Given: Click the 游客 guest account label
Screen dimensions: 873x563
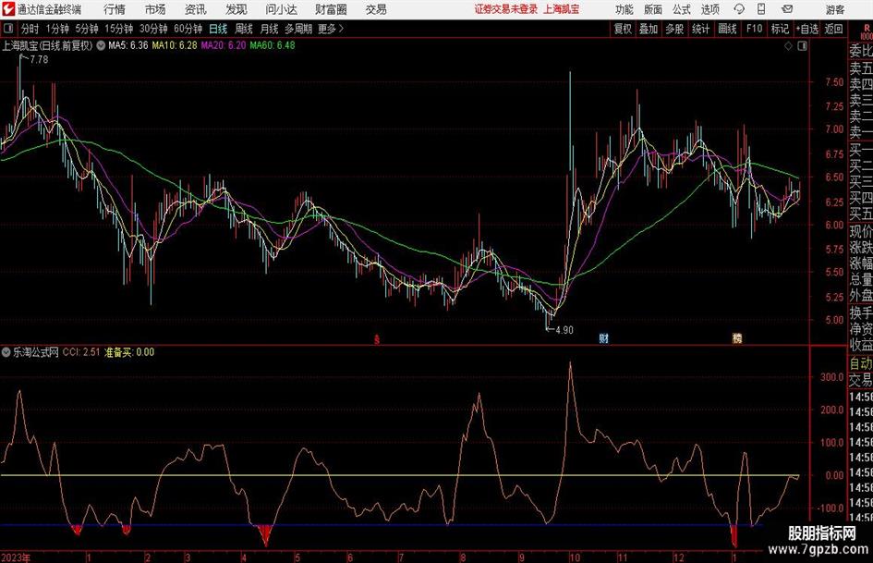Looking at the screenshot, I should tap(835, 9).
